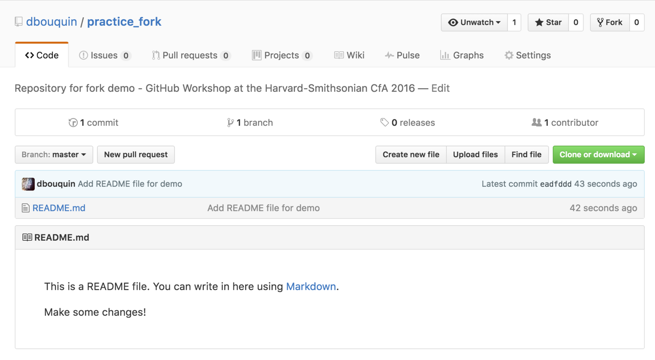
Task: Click Upload files button
Action: pos(475,154)
